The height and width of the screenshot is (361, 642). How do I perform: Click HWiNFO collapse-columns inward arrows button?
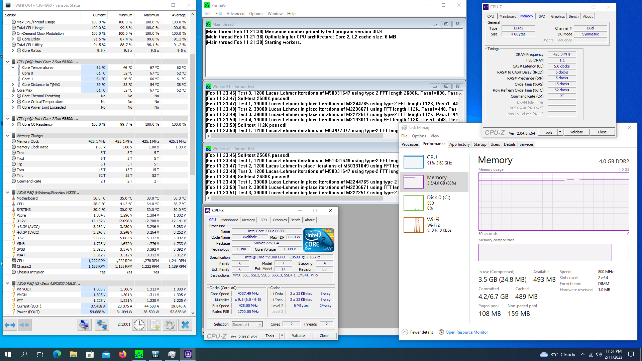click(x=24, y=325)
